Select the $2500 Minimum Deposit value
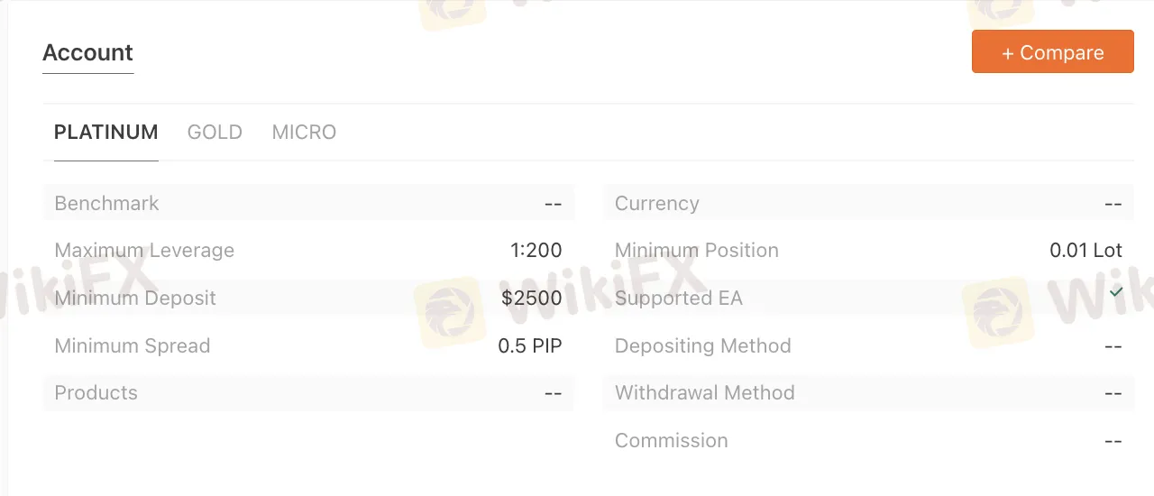Screen dimensions: 1154x496 532,299
